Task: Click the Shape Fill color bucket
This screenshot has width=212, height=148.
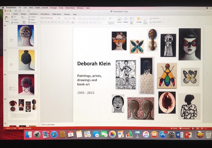Action: [x=151, y=18]
